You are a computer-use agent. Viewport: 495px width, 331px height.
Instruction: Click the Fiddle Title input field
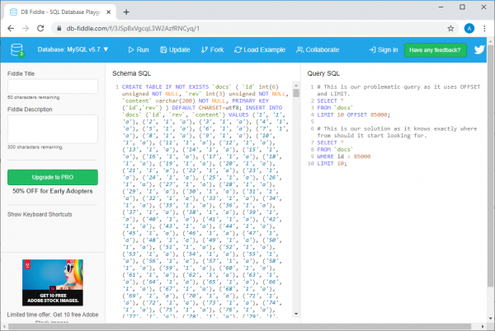[52, 85]
